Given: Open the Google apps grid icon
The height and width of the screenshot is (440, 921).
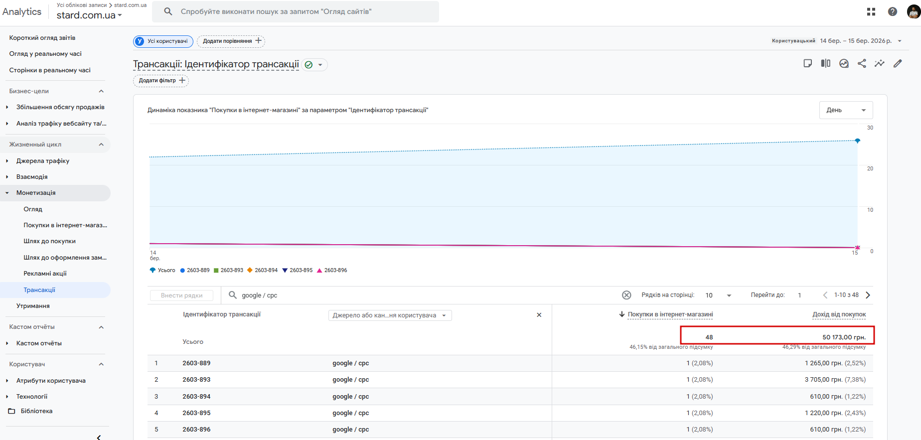Looking at the screenshot, I should click(871, 11).
